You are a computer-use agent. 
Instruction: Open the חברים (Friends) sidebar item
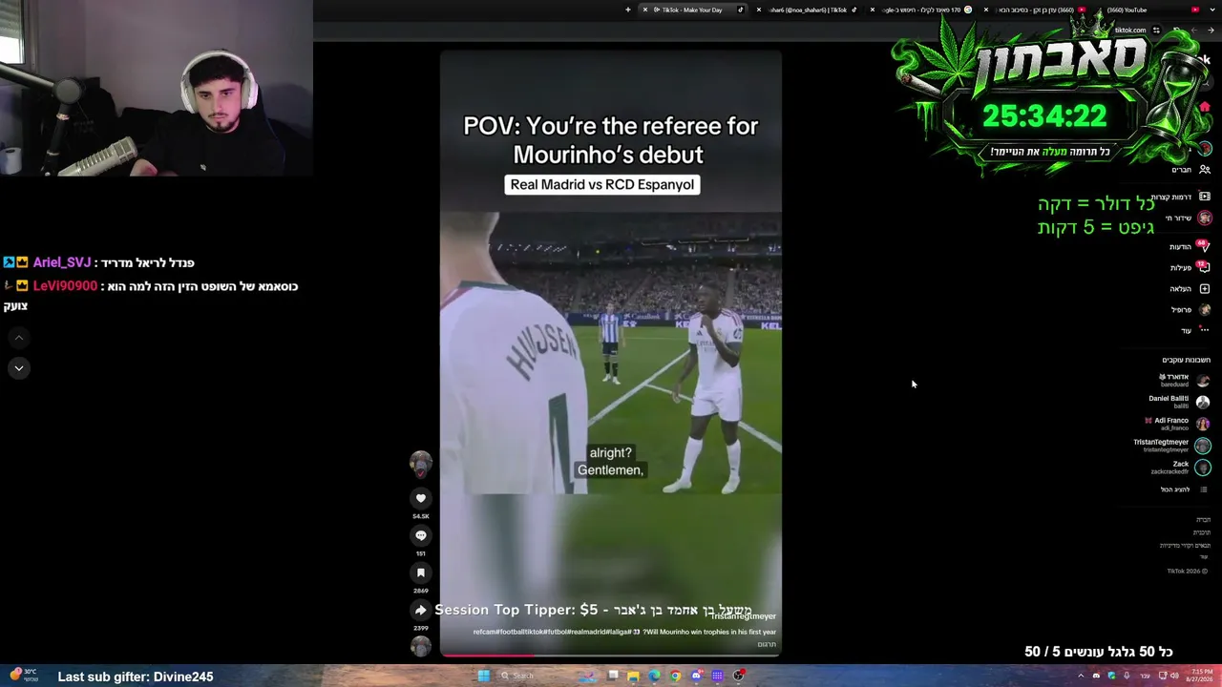1190,170
